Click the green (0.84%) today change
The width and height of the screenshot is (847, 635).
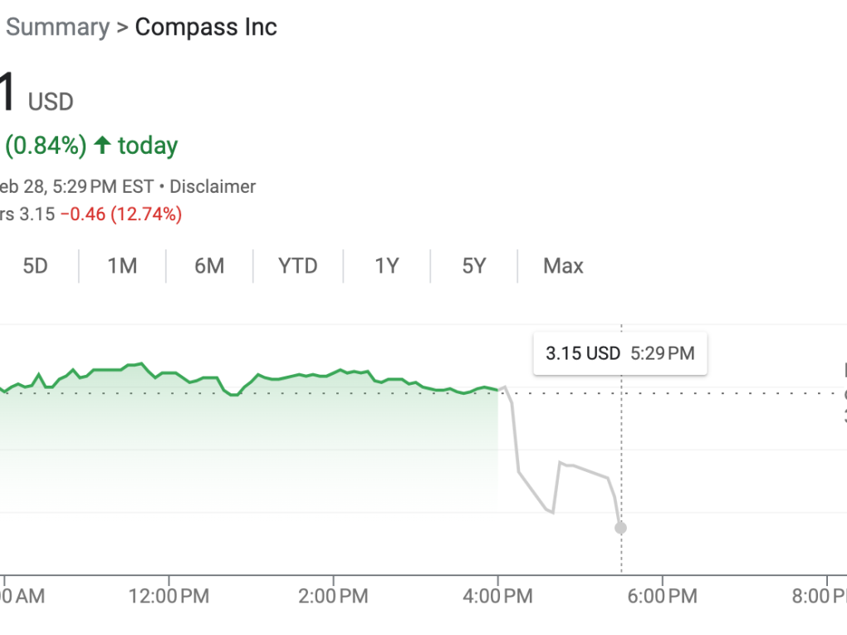(46, 145)
